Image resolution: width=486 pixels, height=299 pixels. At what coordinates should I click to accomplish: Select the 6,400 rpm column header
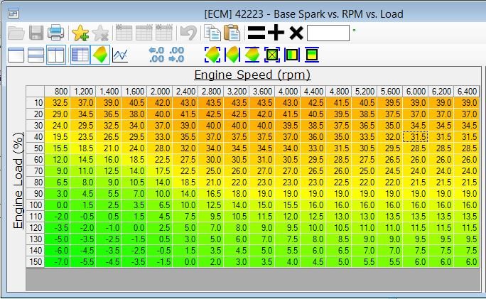coord(467,92)
